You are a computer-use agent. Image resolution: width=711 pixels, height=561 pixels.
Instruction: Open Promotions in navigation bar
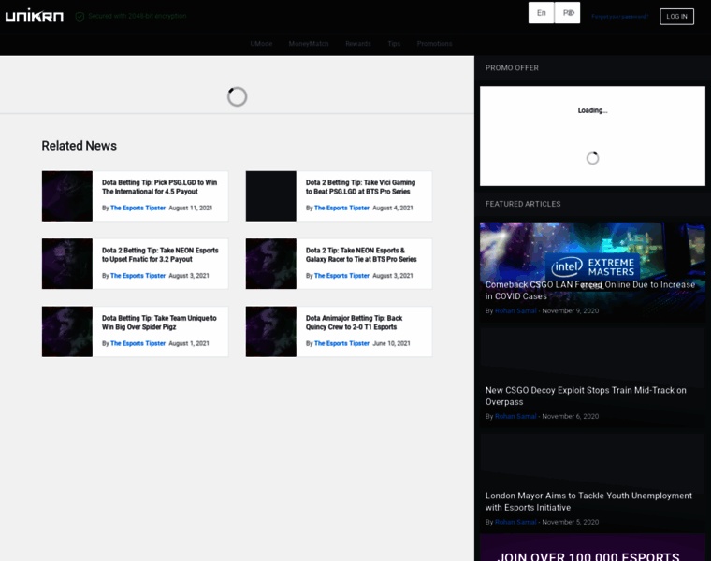click(434, 44)
